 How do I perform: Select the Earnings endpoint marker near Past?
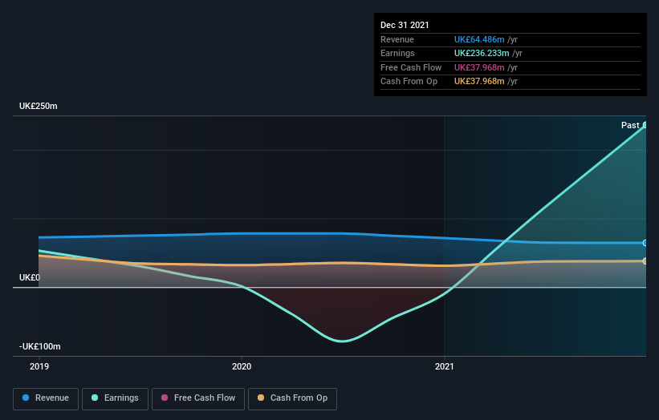[x=645, y=125]
